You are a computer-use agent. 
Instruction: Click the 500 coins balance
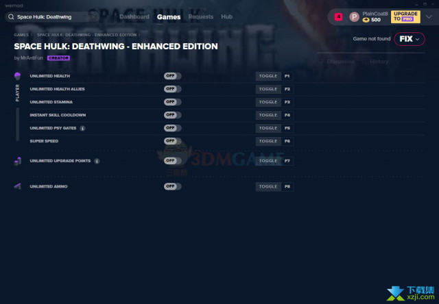point(376,20)
